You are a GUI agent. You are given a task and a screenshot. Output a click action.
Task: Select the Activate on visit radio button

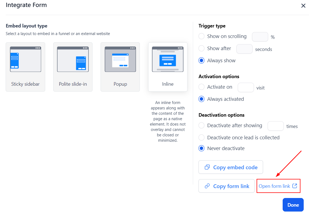pyautogui.click(x=201, y=87)
